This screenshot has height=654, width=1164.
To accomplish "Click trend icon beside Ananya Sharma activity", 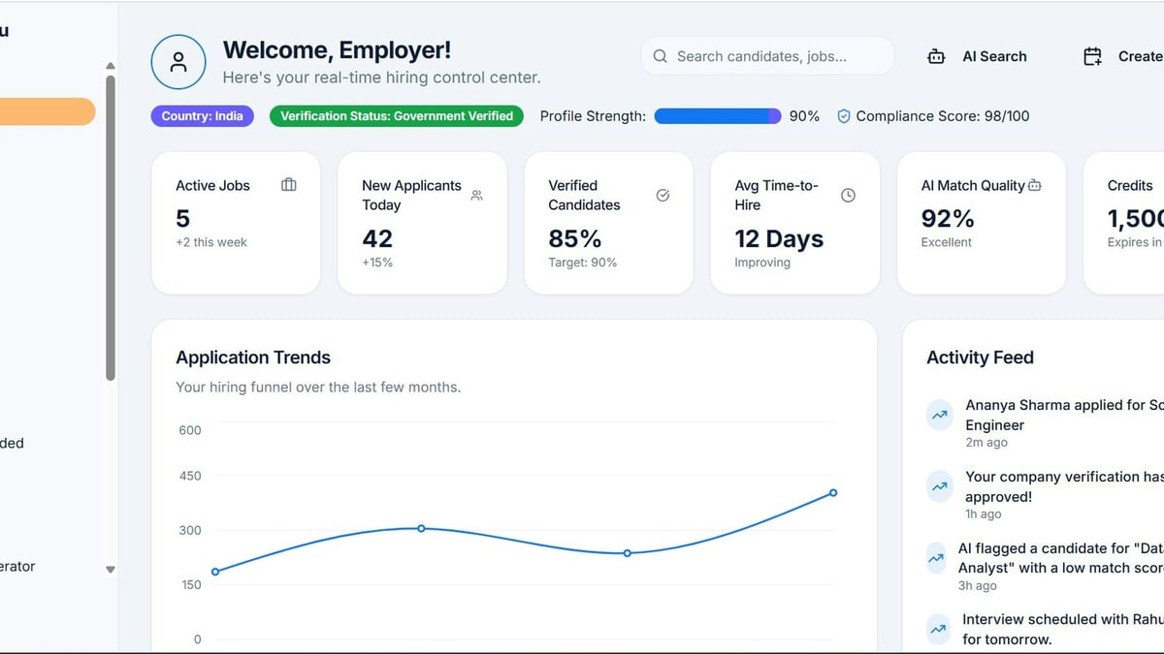I will click(x=939, y=415).
